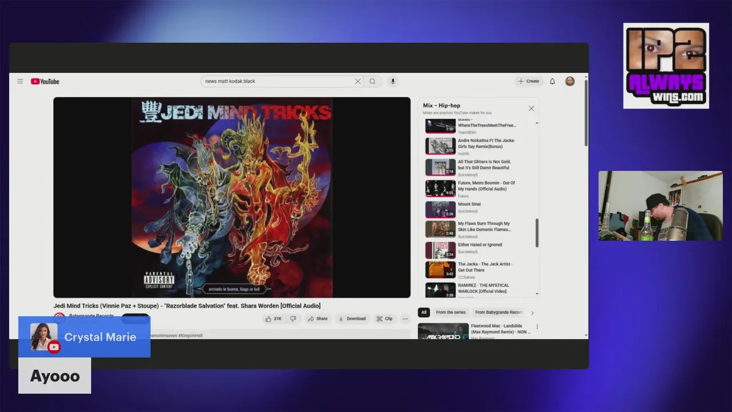Select the 'From Babygrande Records' chip
The image size is (732, 412).
pos(499,312)
